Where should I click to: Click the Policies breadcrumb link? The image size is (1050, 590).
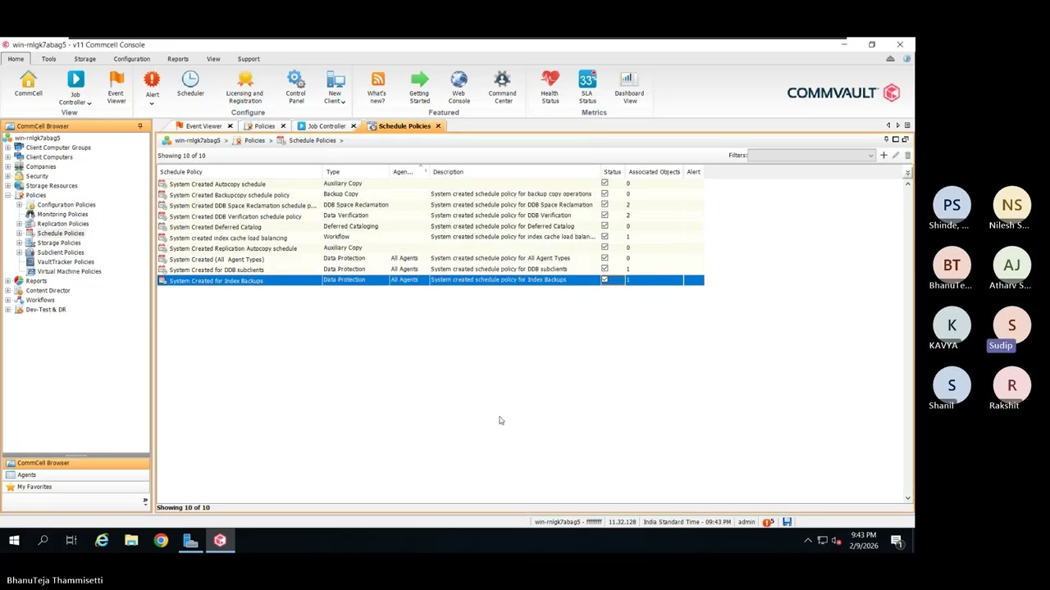point(254,141)
